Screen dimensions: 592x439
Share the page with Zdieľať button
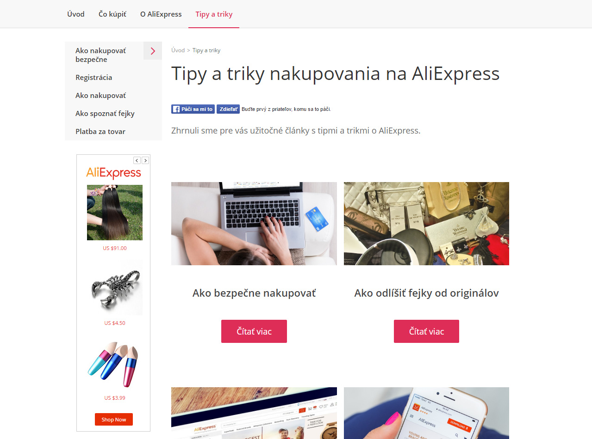(x=228, y=109)
